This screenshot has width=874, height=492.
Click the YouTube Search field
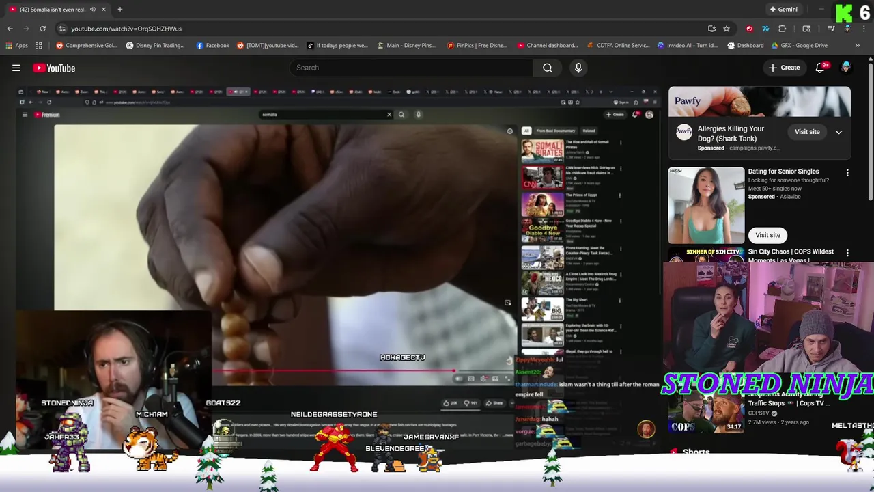[410, 68]
